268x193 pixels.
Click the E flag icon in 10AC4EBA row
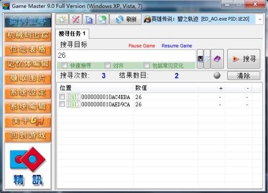68,97
